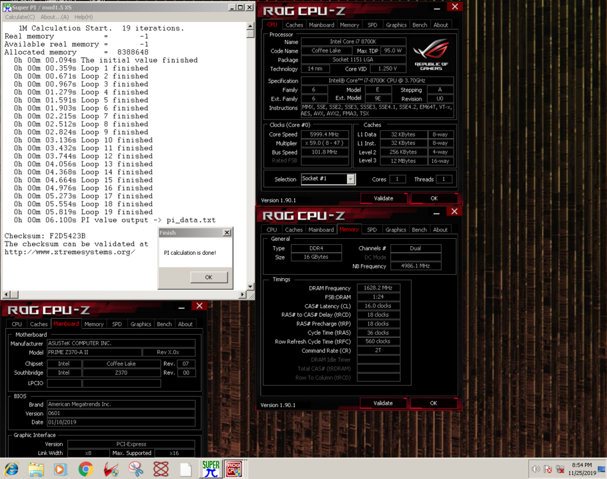Click the ROG Republic of Gamers logo

click(x=431, y=54)
